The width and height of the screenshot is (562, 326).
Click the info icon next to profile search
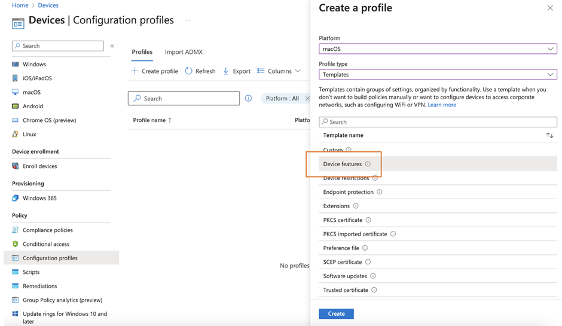pos(248,98)
